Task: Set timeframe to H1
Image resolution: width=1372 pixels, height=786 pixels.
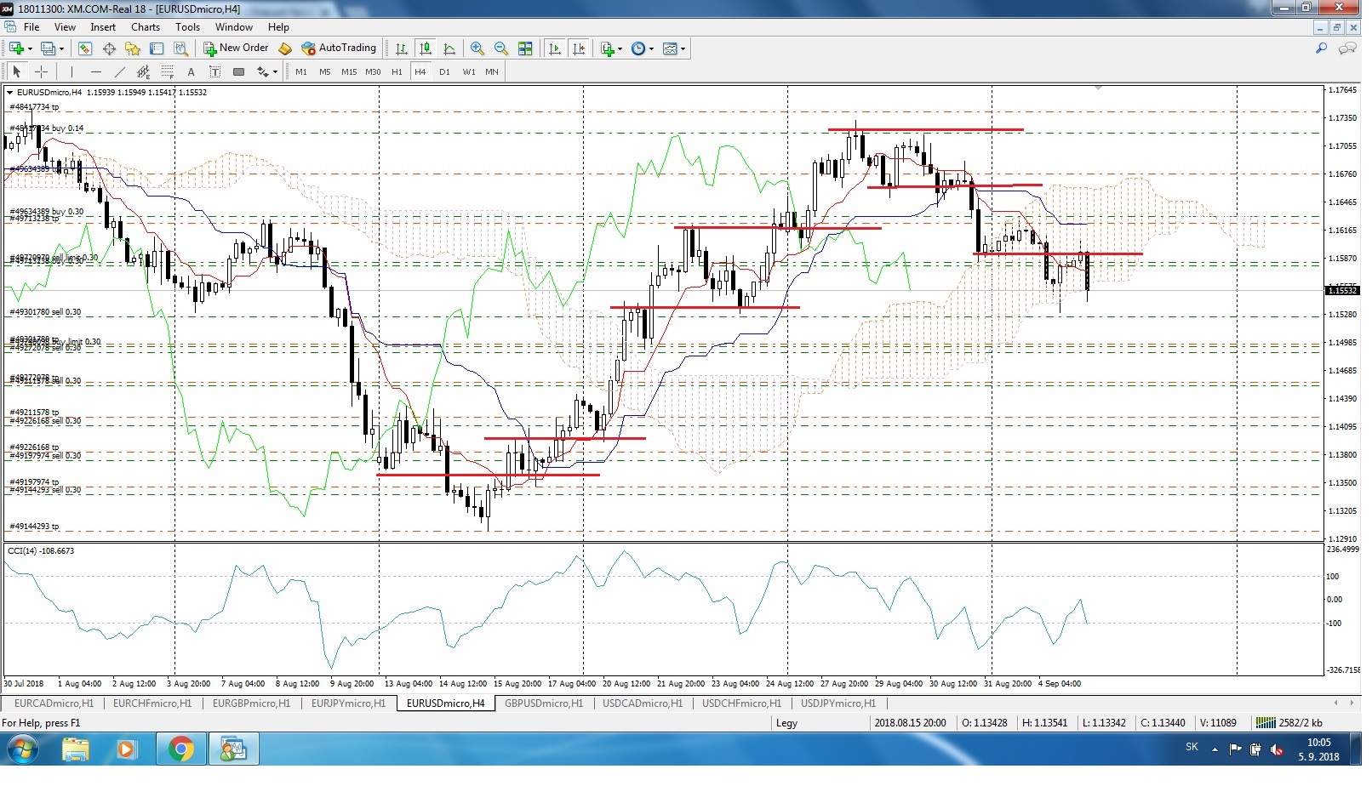Action: point(397,71)
